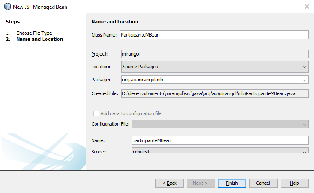Select the Choose File Type step

pyautogui.click(x=34, y=33)
